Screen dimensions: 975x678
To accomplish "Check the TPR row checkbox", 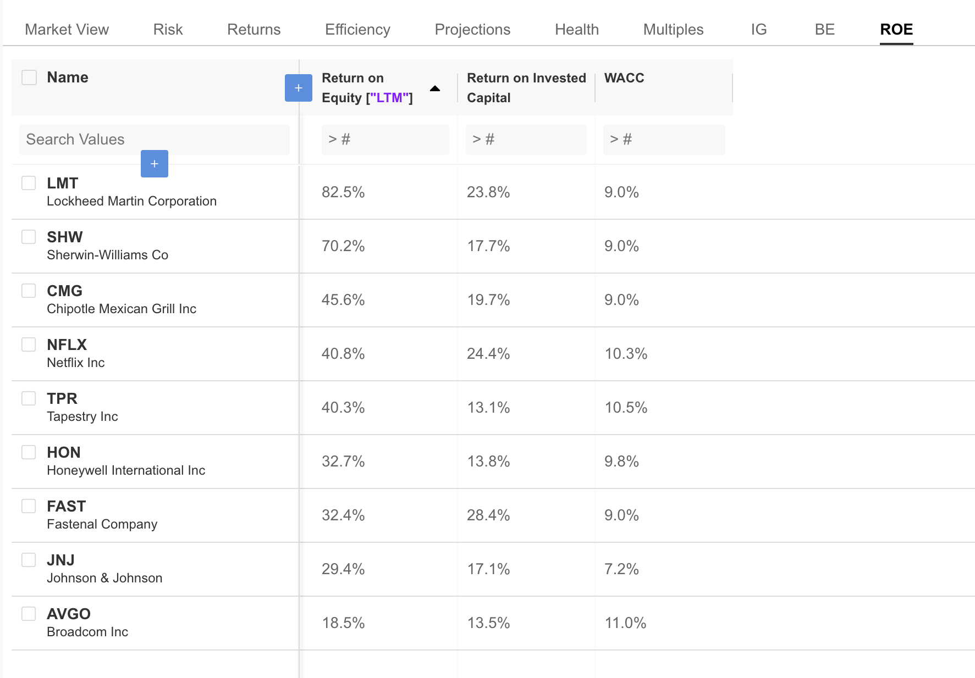I will tap(29, 398).
